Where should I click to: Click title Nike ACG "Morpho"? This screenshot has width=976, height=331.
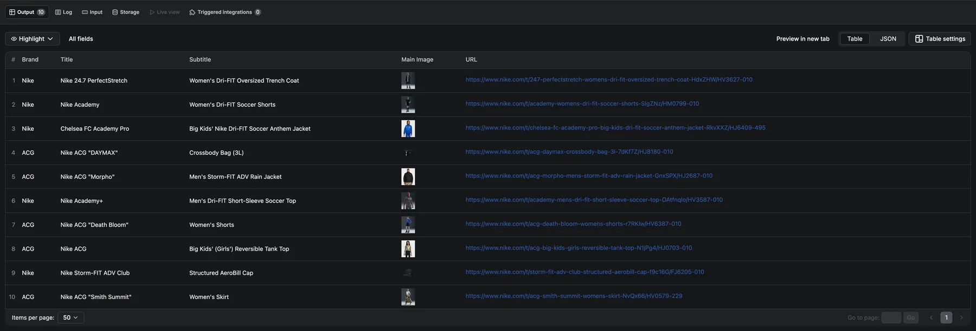tap(87, 177)
